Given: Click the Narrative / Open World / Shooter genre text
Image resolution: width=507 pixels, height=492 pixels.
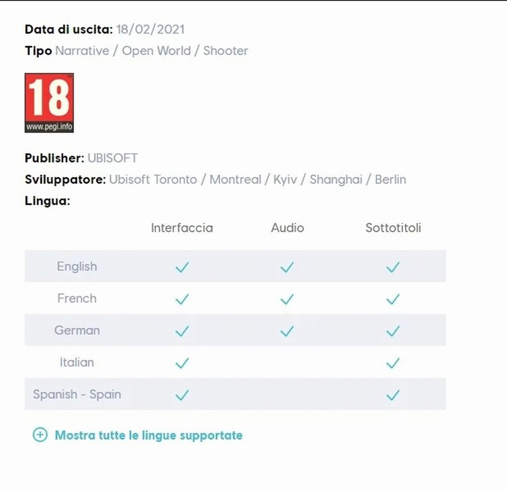Looking at the screenshot, I should point(152,51).
